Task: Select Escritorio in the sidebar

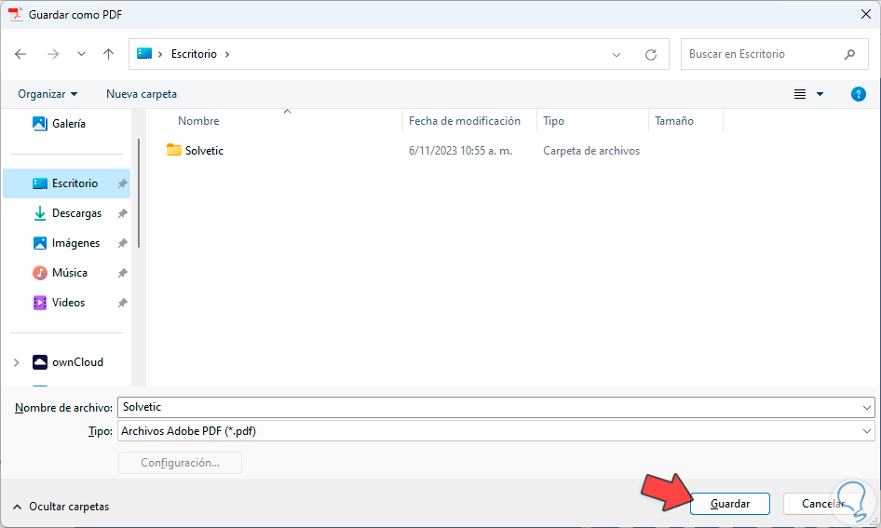Action: (x=66, y=183)
